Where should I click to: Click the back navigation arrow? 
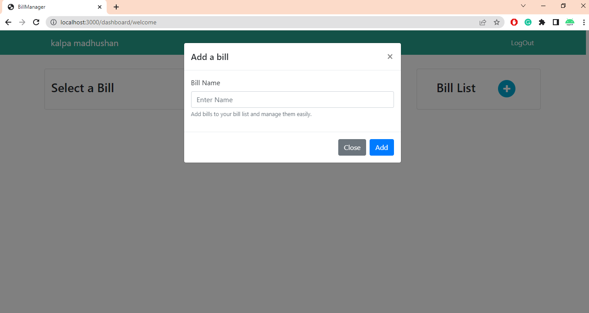[x=8, y=22]
